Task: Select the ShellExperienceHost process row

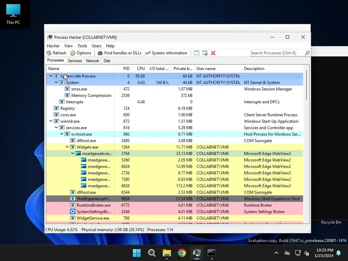Action: pos(174,198)
